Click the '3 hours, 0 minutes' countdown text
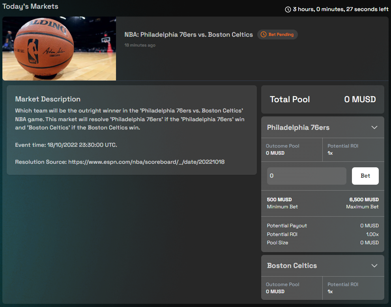 [x=340, y=9]
